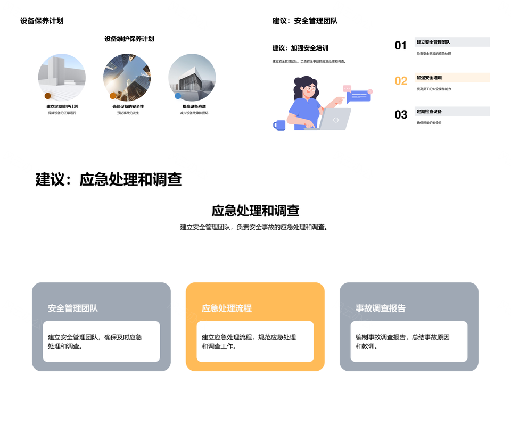The height and width of the screenshot is (434, 511).
Task: Click the 建议：应急处理和调查 slide title
Action: (109, 180)
